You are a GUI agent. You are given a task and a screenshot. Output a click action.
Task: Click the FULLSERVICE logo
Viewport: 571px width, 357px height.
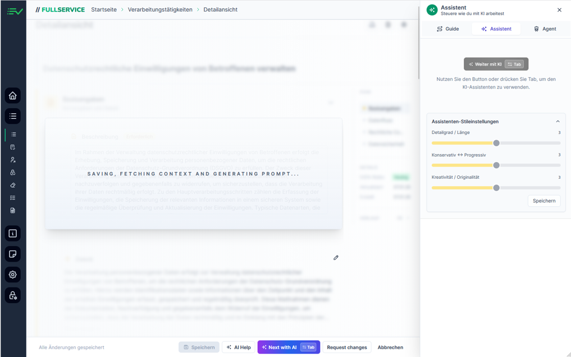(60, 10)
